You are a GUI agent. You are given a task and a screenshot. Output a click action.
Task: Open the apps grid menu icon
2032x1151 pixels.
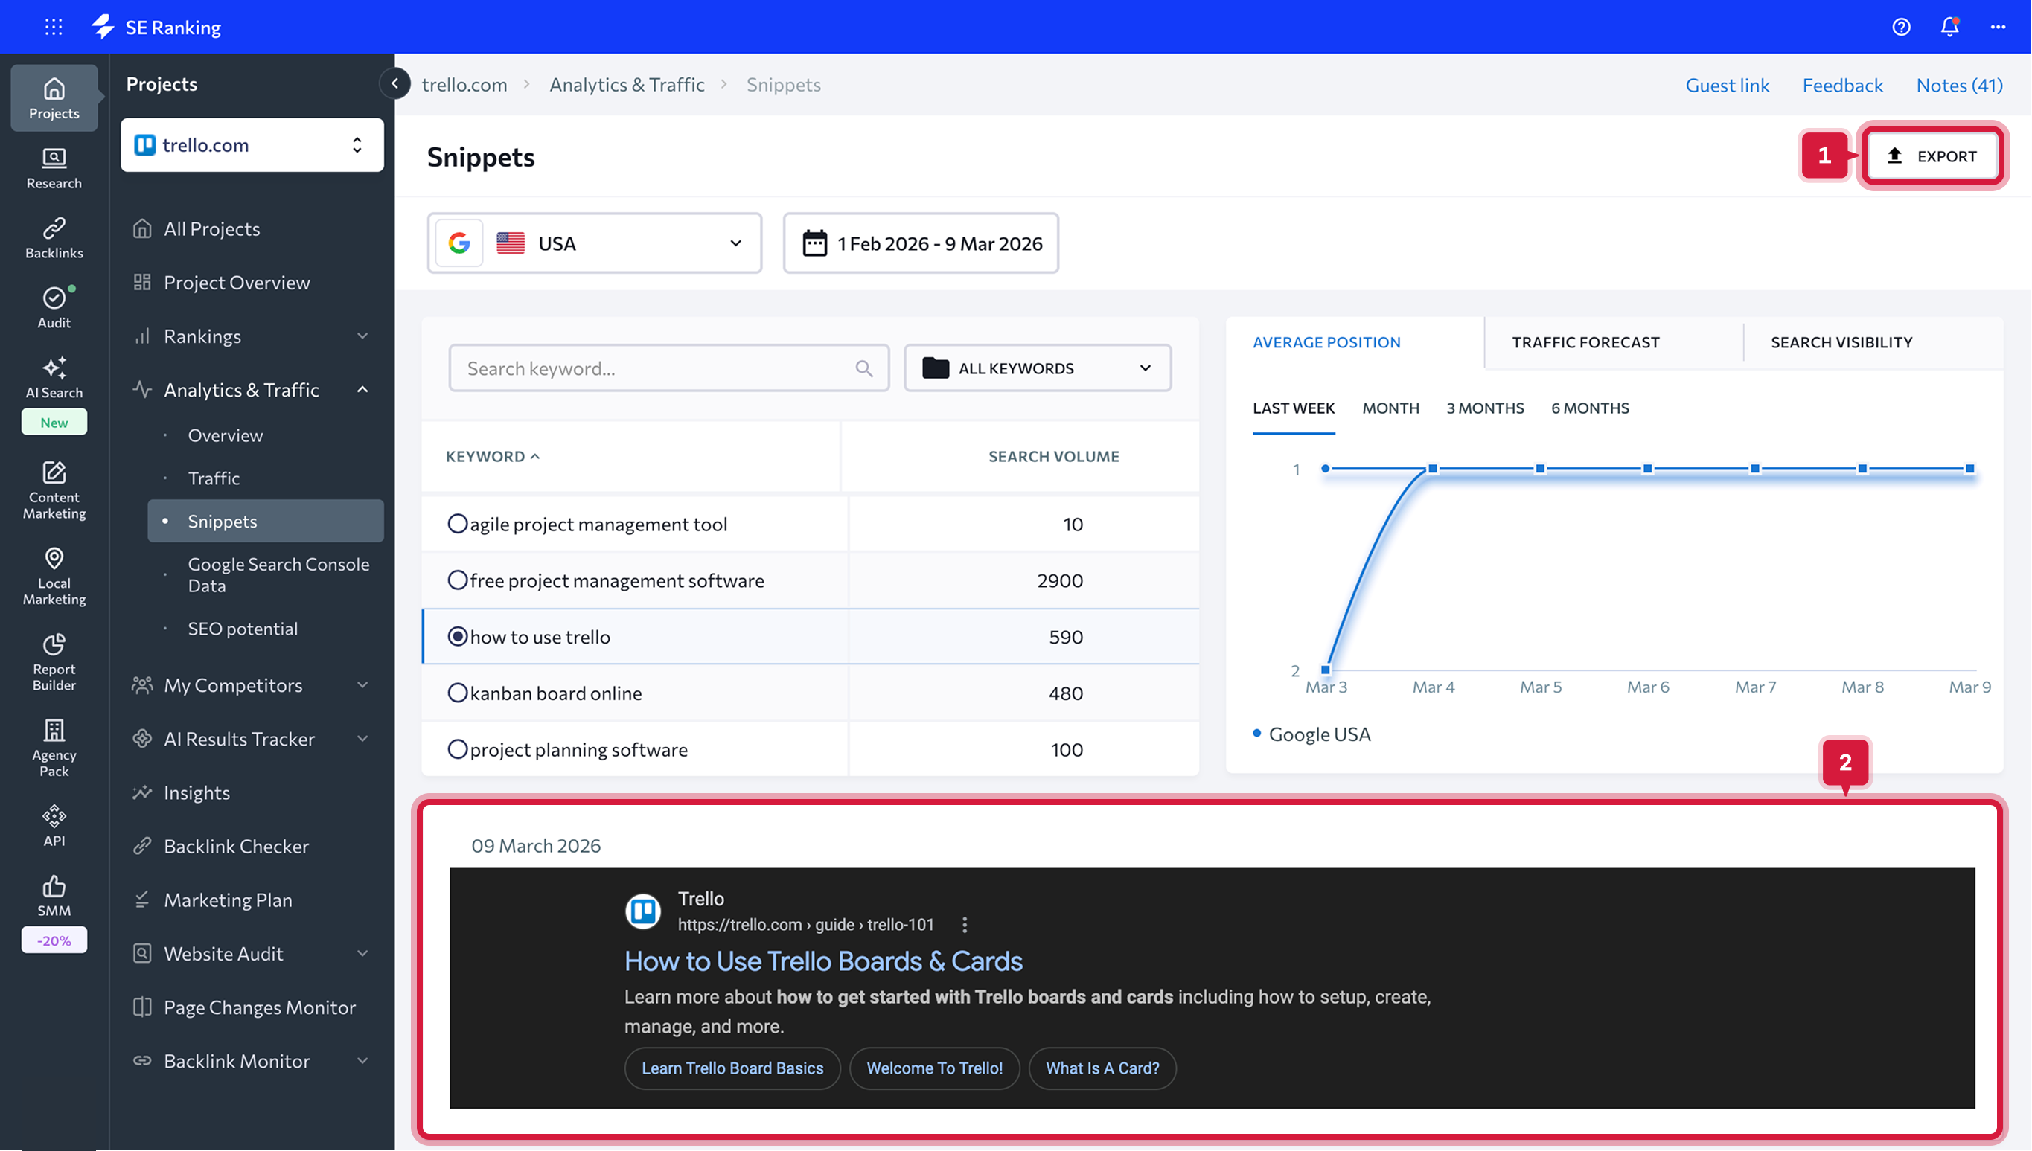(x=53, y=27)
